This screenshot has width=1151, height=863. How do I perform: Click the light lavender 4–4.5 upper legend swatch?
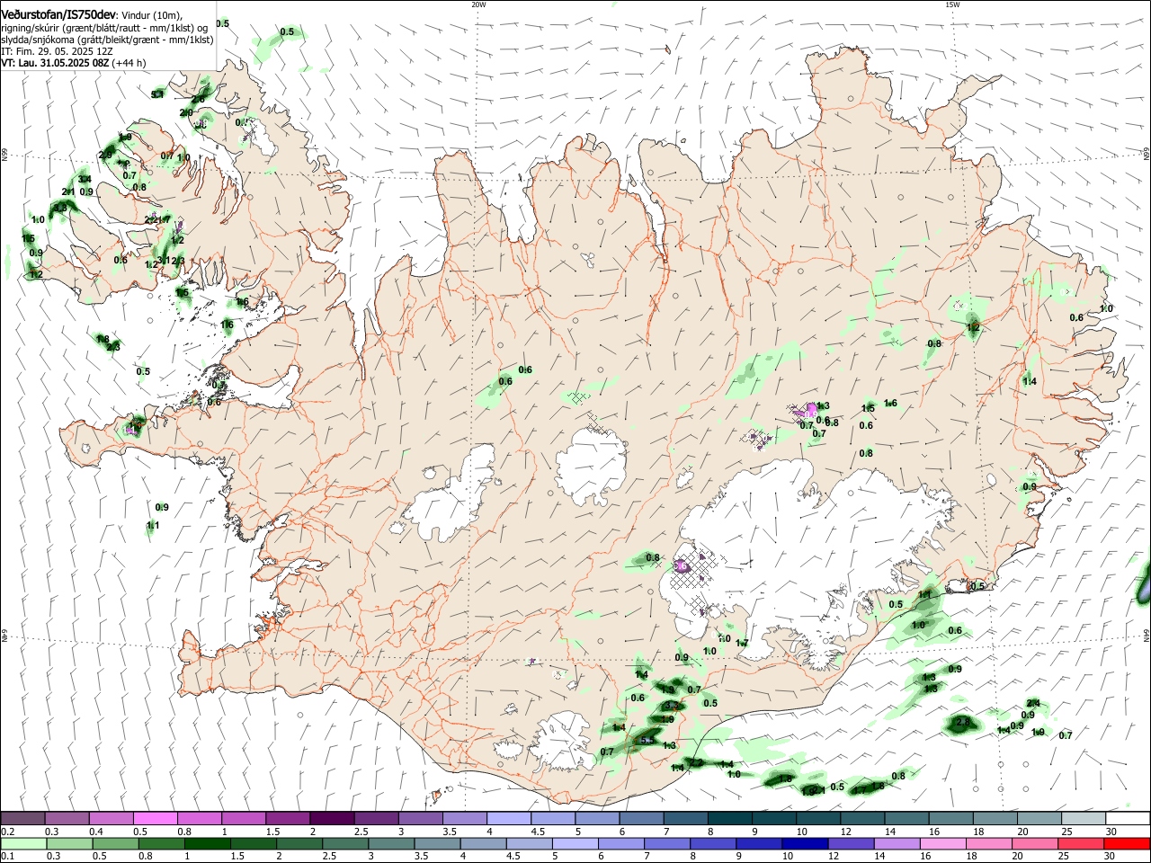508,818
